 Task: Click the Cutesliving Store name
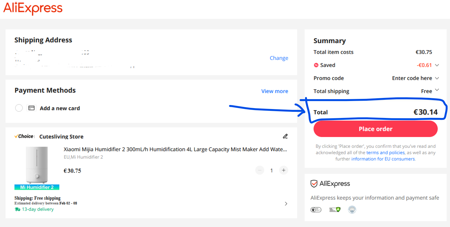(x=61, y=136)
